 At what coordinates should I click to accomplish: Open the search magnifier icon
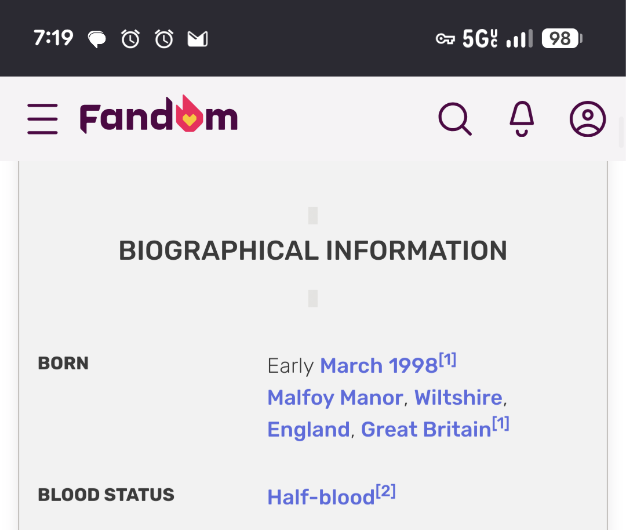tap(455, 119)
